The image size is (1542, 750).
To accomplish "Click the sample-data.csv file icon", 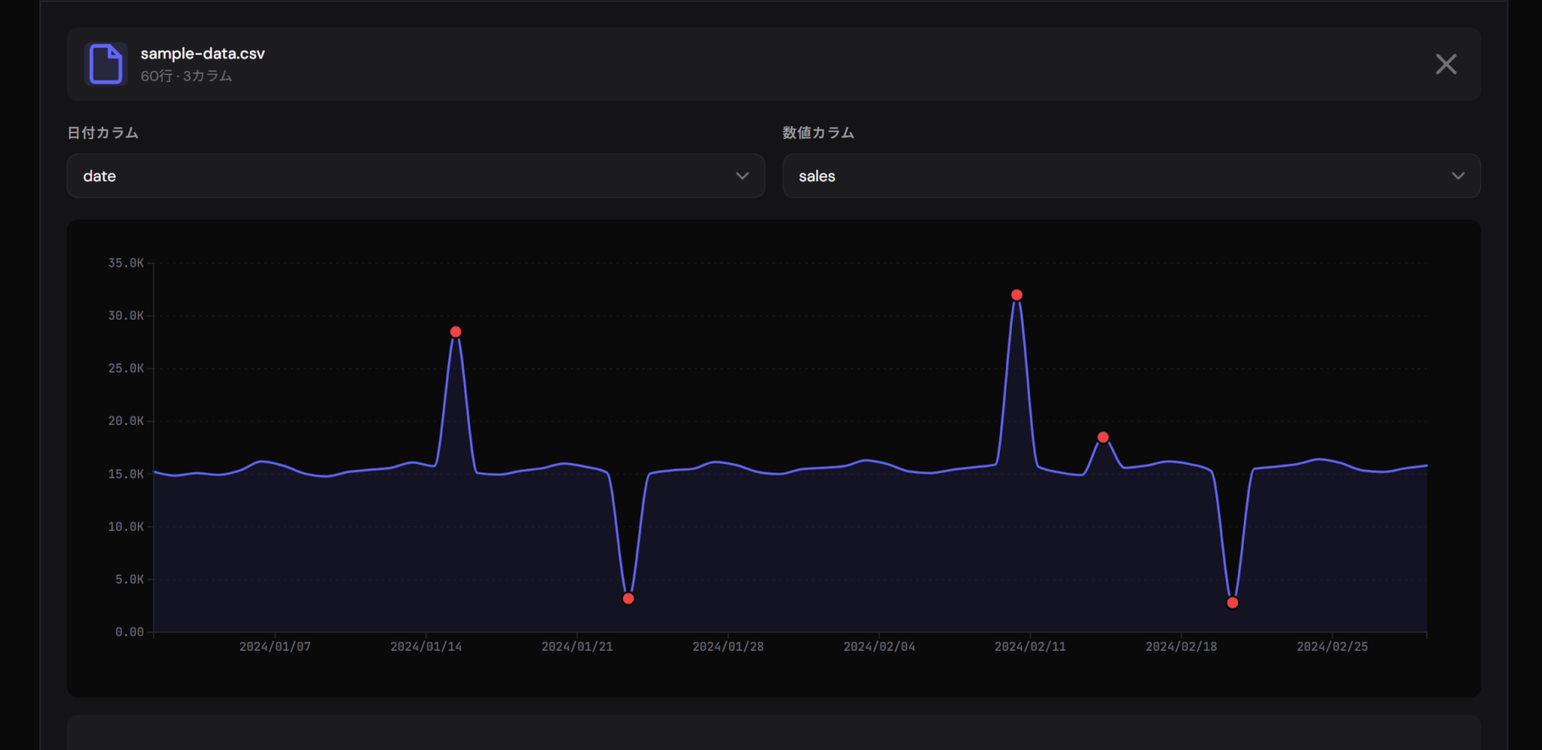I will pos(105,64).
